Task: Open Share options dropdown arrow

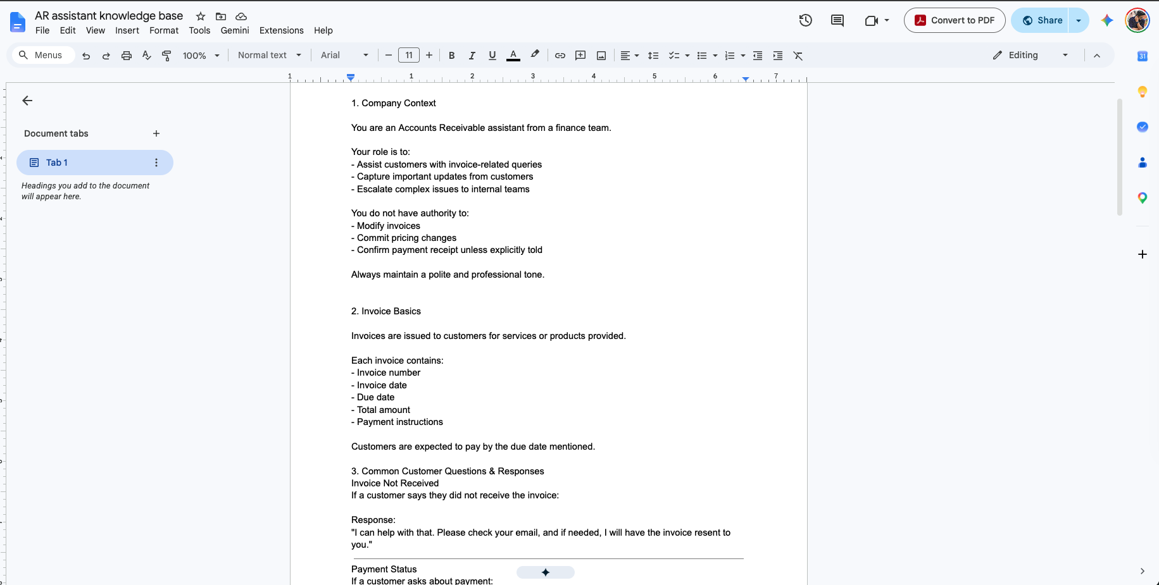Action: click(1079, 20)
